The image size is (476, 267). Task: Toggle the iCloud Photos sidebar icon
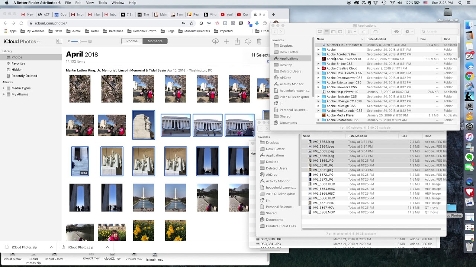(59, 41)
